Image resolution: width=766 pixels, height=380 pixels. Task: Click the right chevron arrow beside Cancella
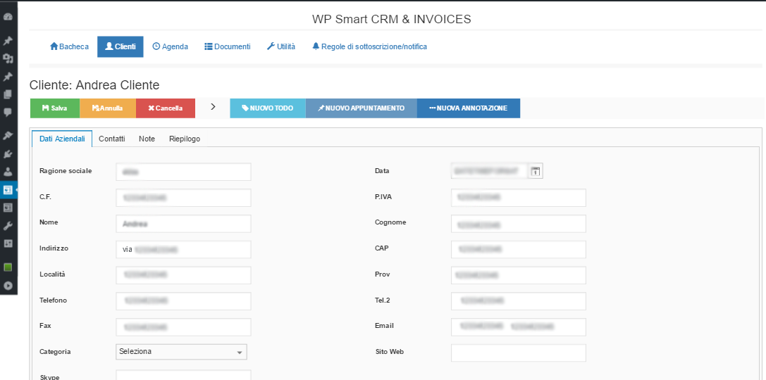coord(213,108)
